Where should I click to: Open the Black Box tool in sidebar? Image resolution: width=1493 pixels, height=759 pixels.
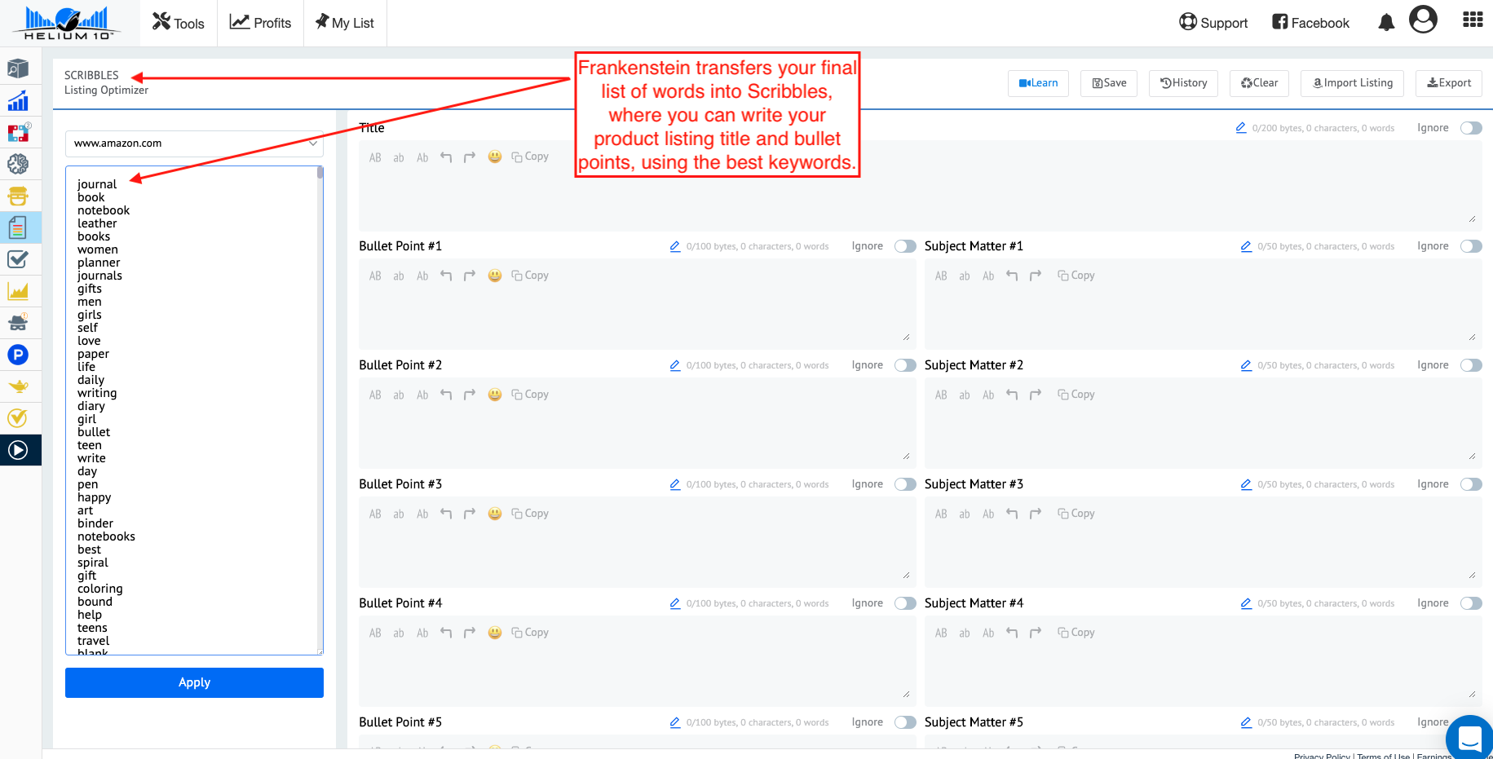click(18, 69)
